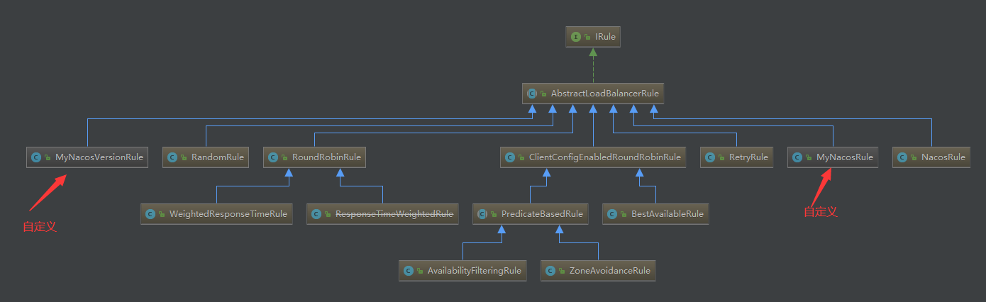Click the MyNacosRule class icon
Screen dimensions: 986x302
click(x=798, y=157)
